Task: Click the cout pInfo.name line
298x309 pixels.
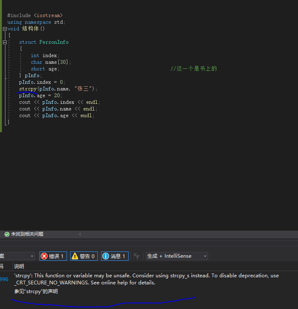Action: [x=58, y=109]
